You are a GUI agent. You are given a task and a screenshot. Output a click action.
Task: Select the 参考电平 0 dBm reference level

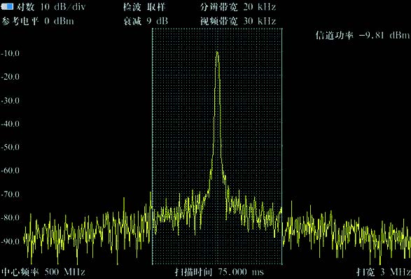pos(38,21)
